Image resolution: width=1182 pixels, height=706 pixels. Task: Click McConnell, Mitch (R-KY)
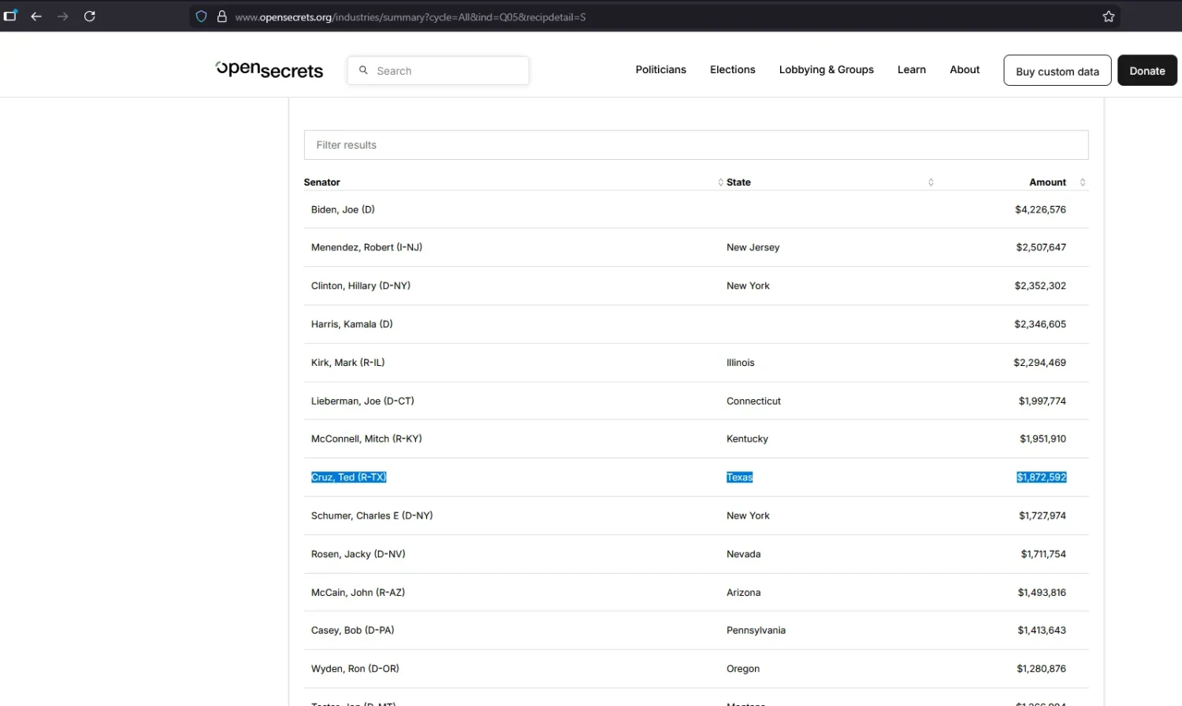(366, 439)
